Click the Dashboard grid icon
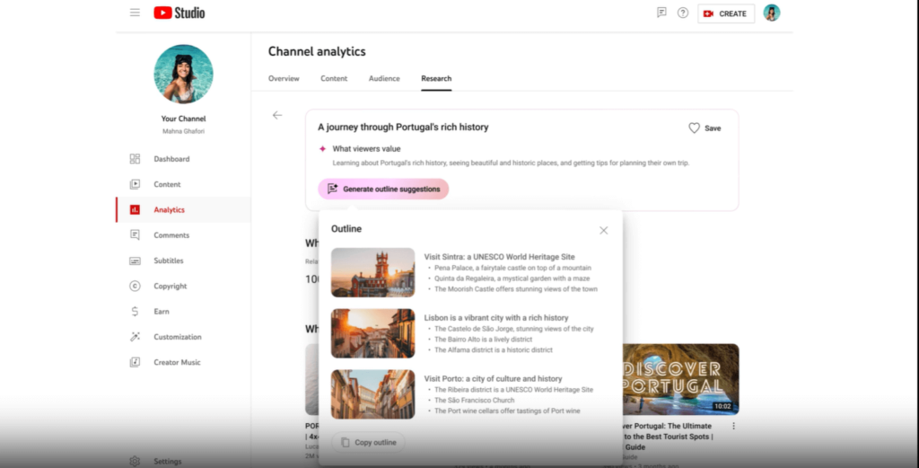The height and width of the screenshot is (468, 919). [135, 159]
